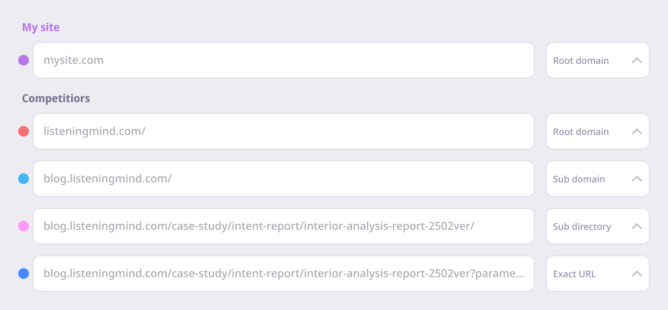Click the truncated URL field ending in parame...

click(283, 274)
